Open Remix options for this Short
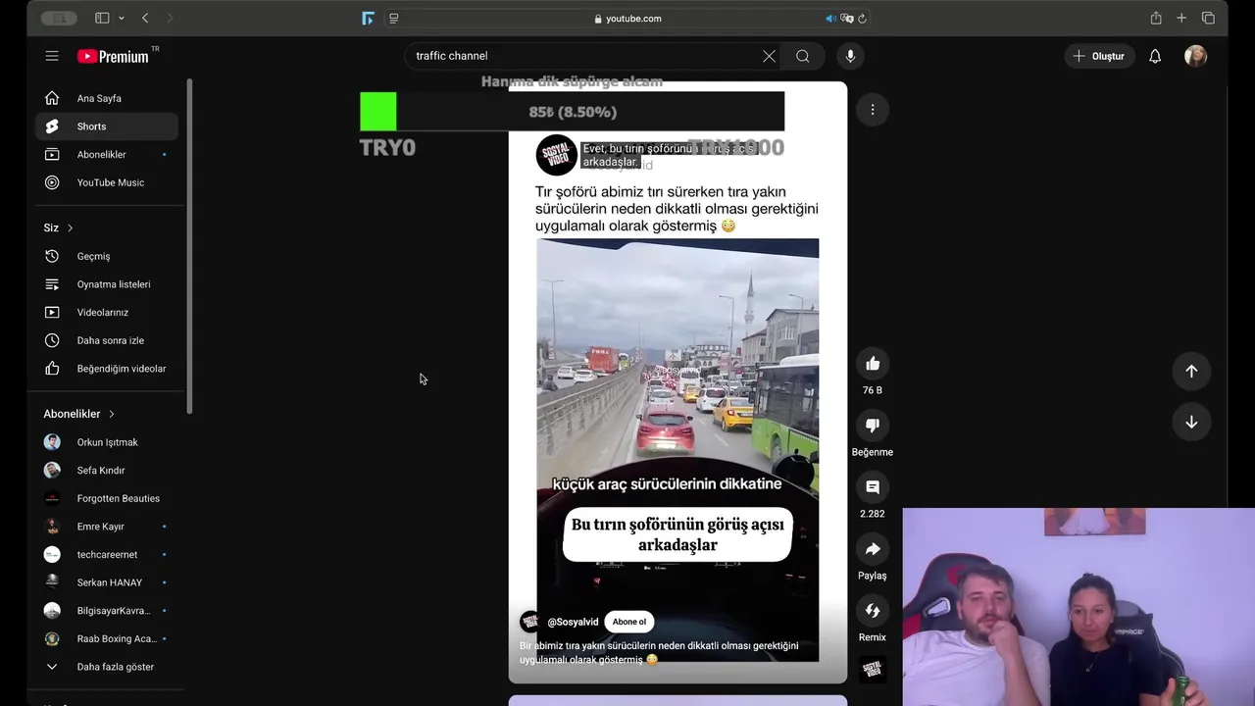Image resolution: width=1255 pixels, height=706 pixels. pos(873,611)
